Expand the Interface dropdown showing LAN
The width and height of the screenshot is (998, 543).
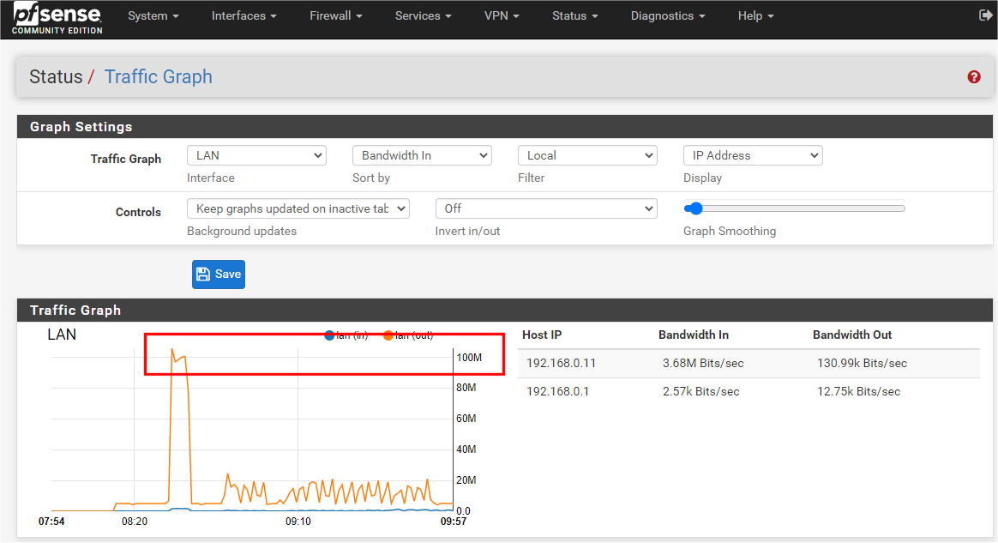pos(256,155)
